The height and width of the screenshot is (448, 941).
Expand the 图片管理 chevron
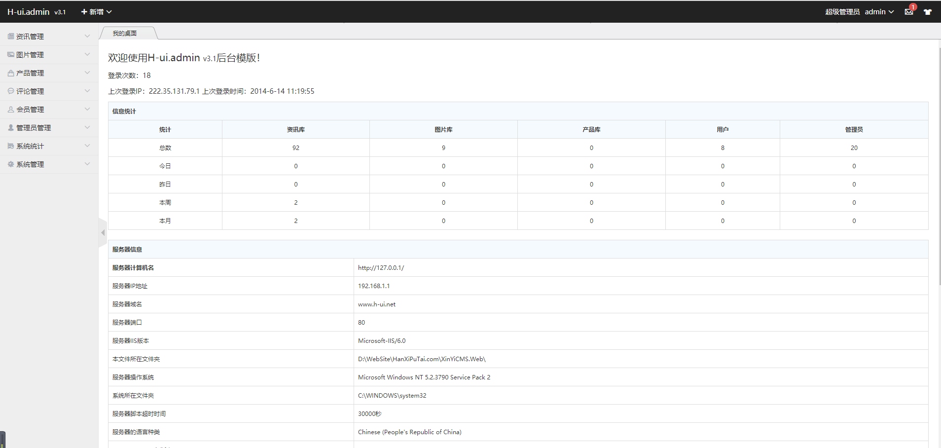87,54
